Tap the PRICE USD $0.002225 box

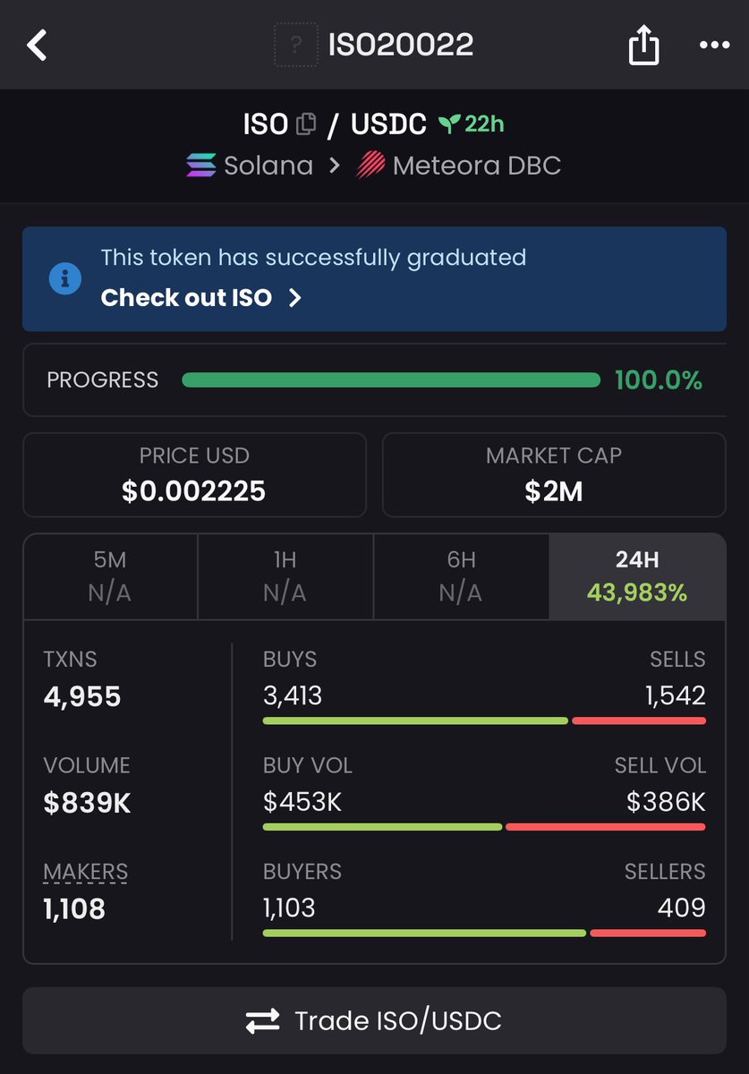click(194, 475)
